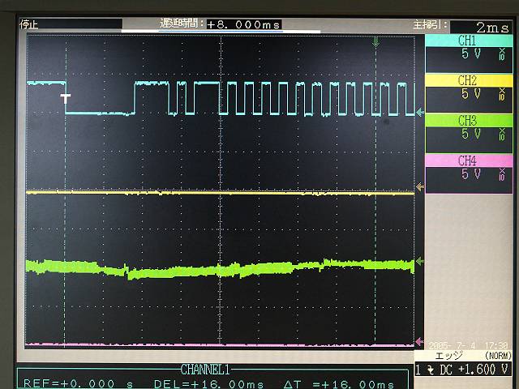Click the CH1 cyan ground level arrow

coord(418,113)
